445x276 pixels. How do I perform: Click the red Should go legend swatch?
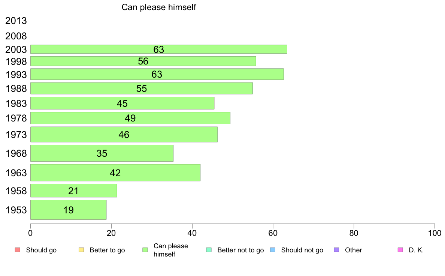tap(18, 250)
